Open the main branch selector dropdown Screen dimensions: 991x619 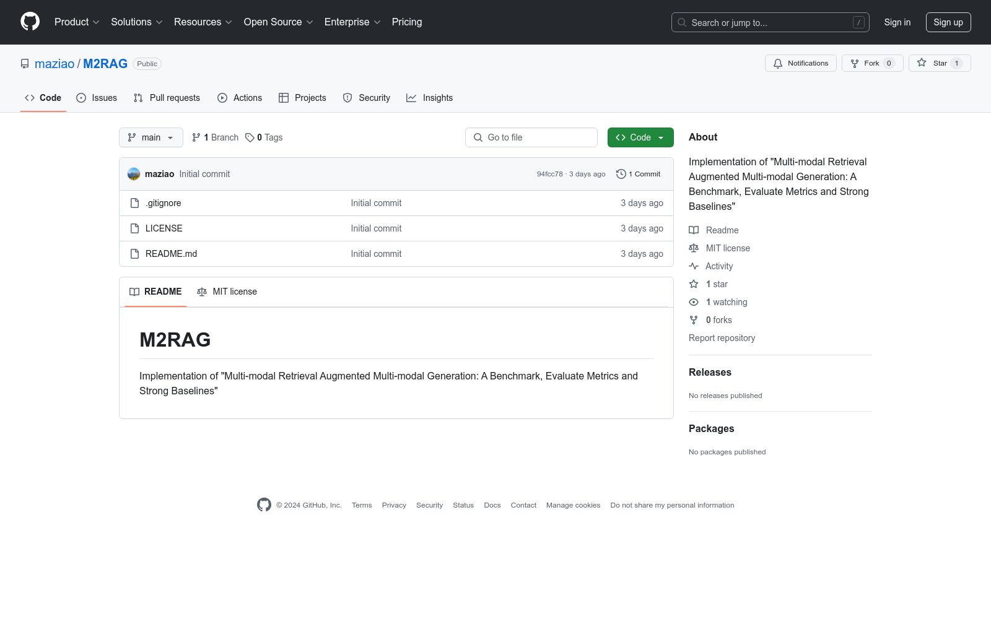click(x=151, y=137)
